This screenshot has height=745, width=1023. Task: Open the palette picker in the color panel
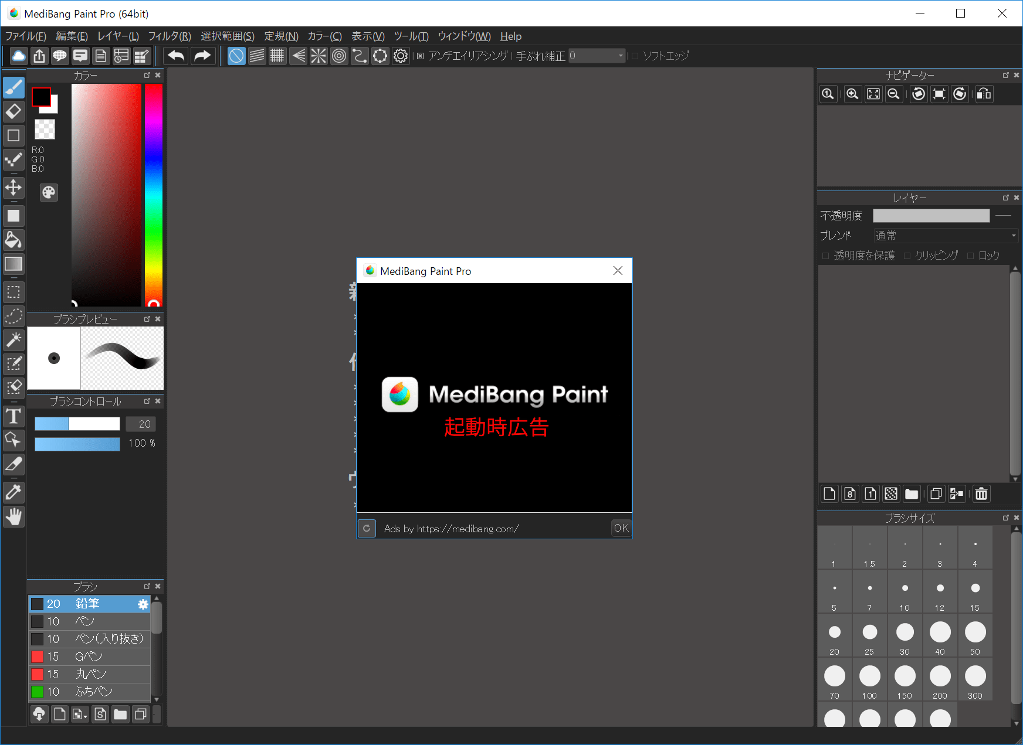click(x=49, y=192)
